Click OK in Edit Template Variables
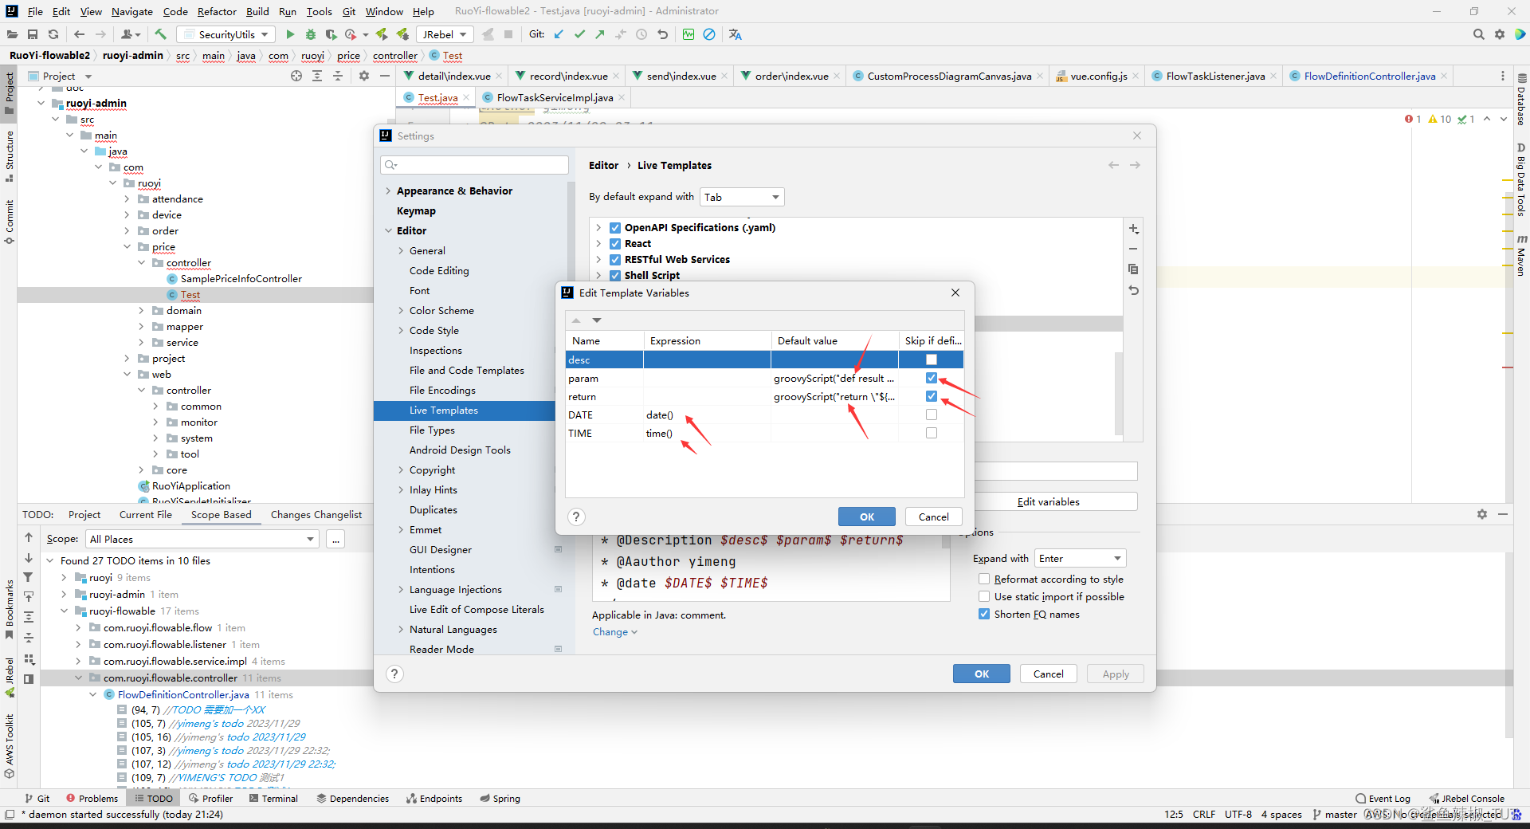 pos(866,517)
